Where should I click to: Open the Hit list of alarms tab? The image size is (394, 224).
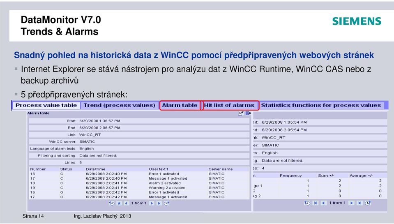pyautogui.click(x=229, y=105)
